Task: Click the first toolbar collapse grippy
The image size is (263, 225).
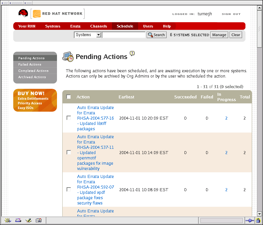Action: click(5, 3)
